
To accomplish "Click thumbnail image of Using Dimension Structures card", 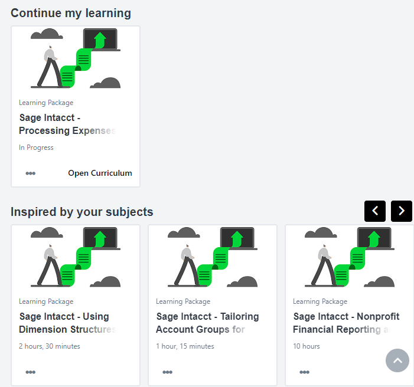I will pyautogui.click(x=76, y=257).
